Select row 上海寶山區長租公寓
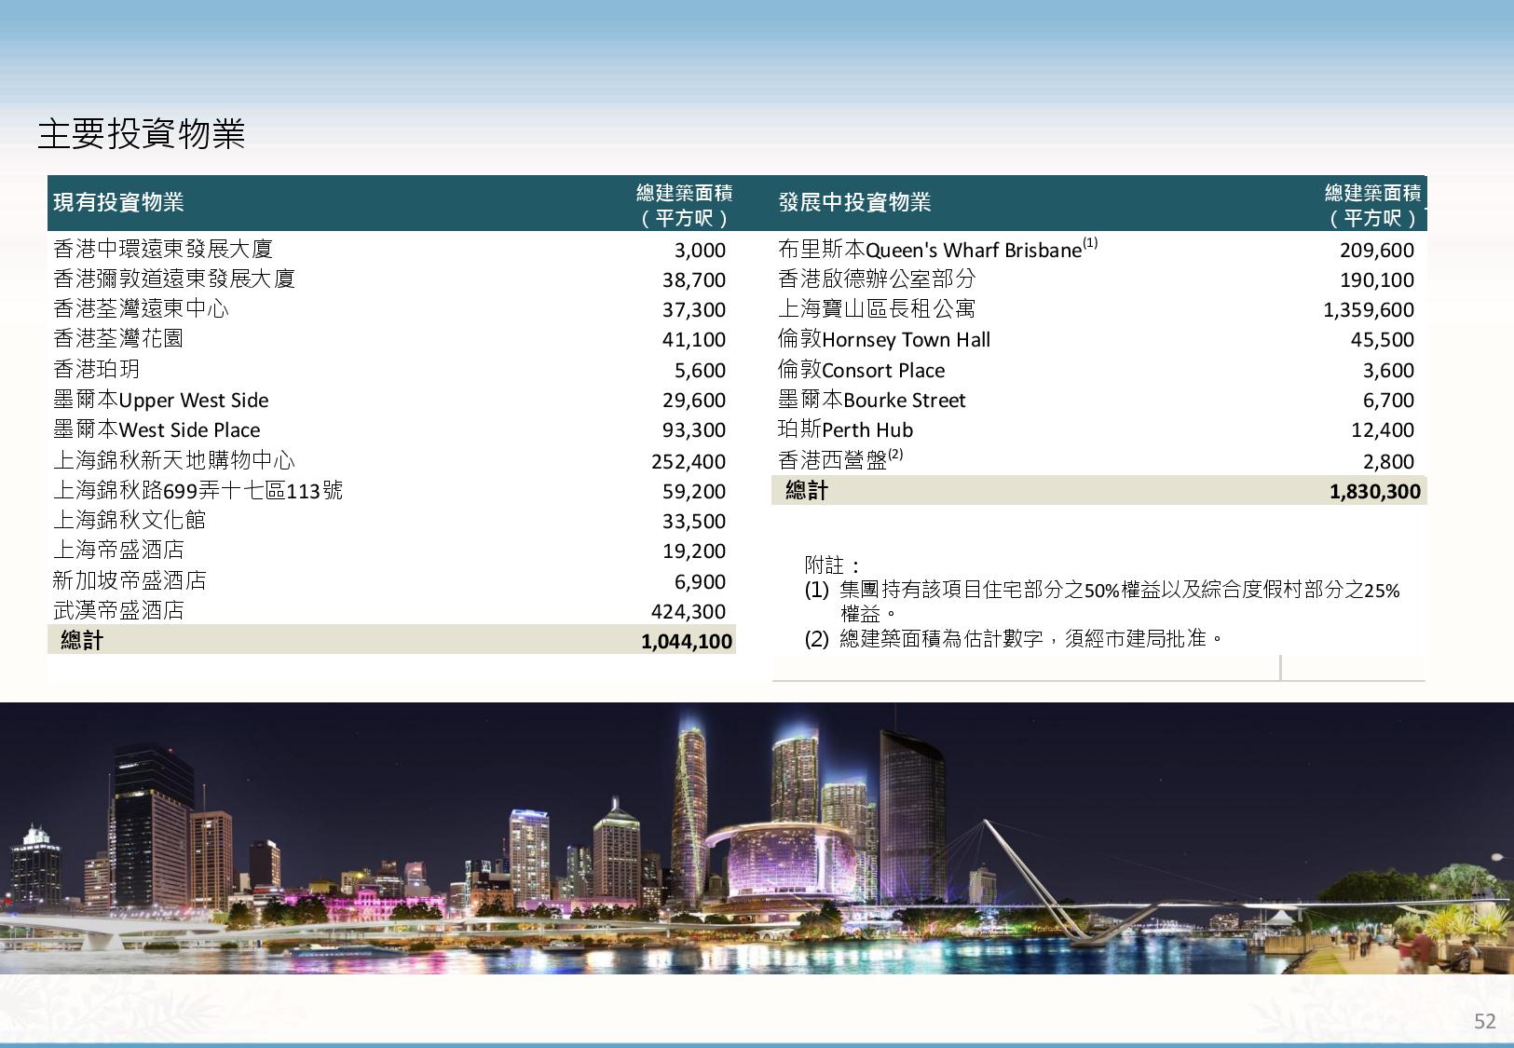The height and width of the screenshot is (1048, 1514). click(1099, 308)
